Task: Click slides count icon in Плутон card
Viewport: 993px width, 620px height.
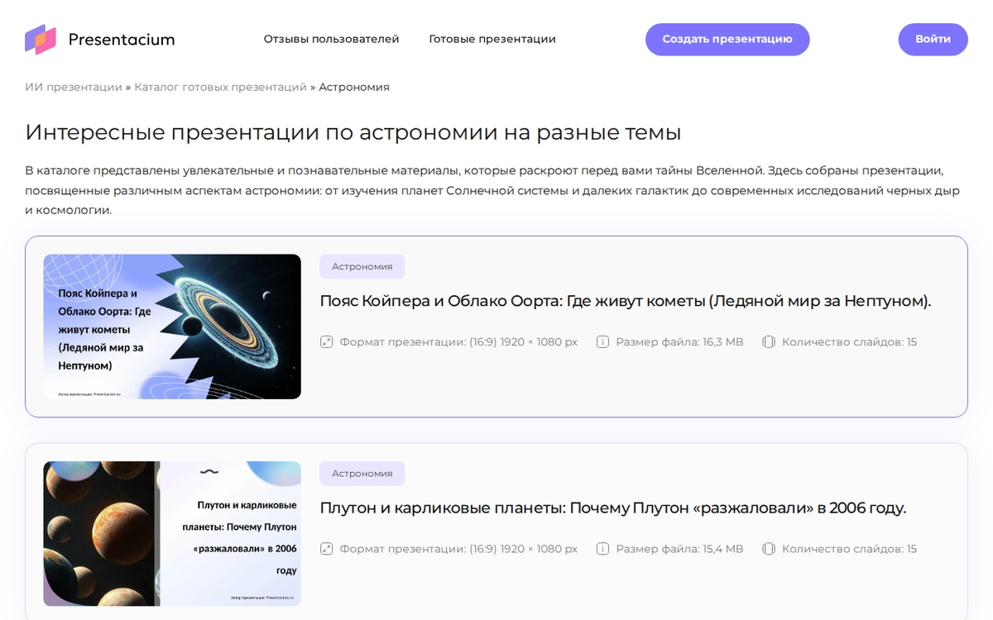Action: coord(769,548)
